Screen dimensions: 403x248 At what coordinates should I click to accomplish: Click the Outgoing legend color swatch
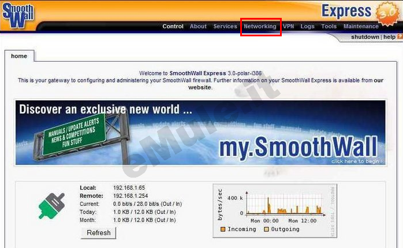pyautogui.click(x=266, y=229)
